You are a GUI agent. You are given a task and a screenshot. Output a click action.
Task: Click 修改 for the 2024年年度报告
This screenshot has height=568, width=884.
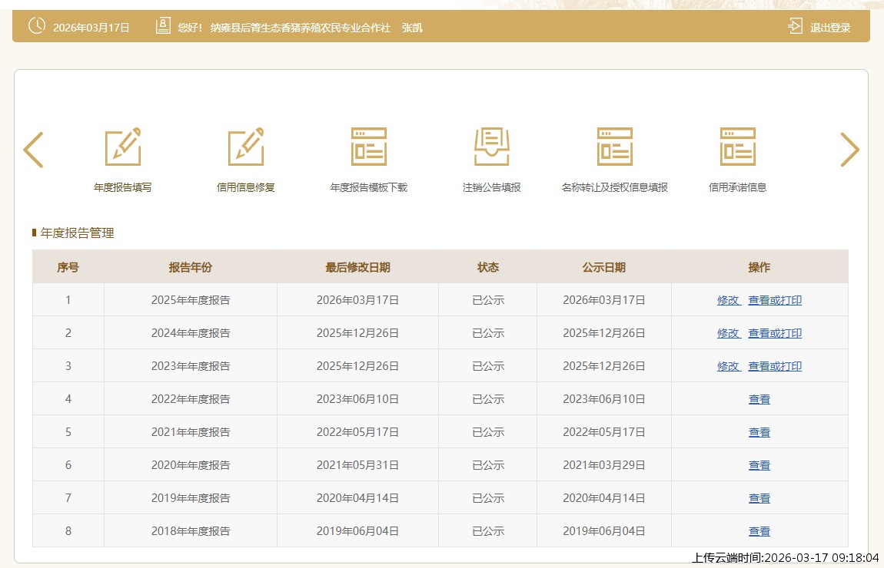pos(728,333)
